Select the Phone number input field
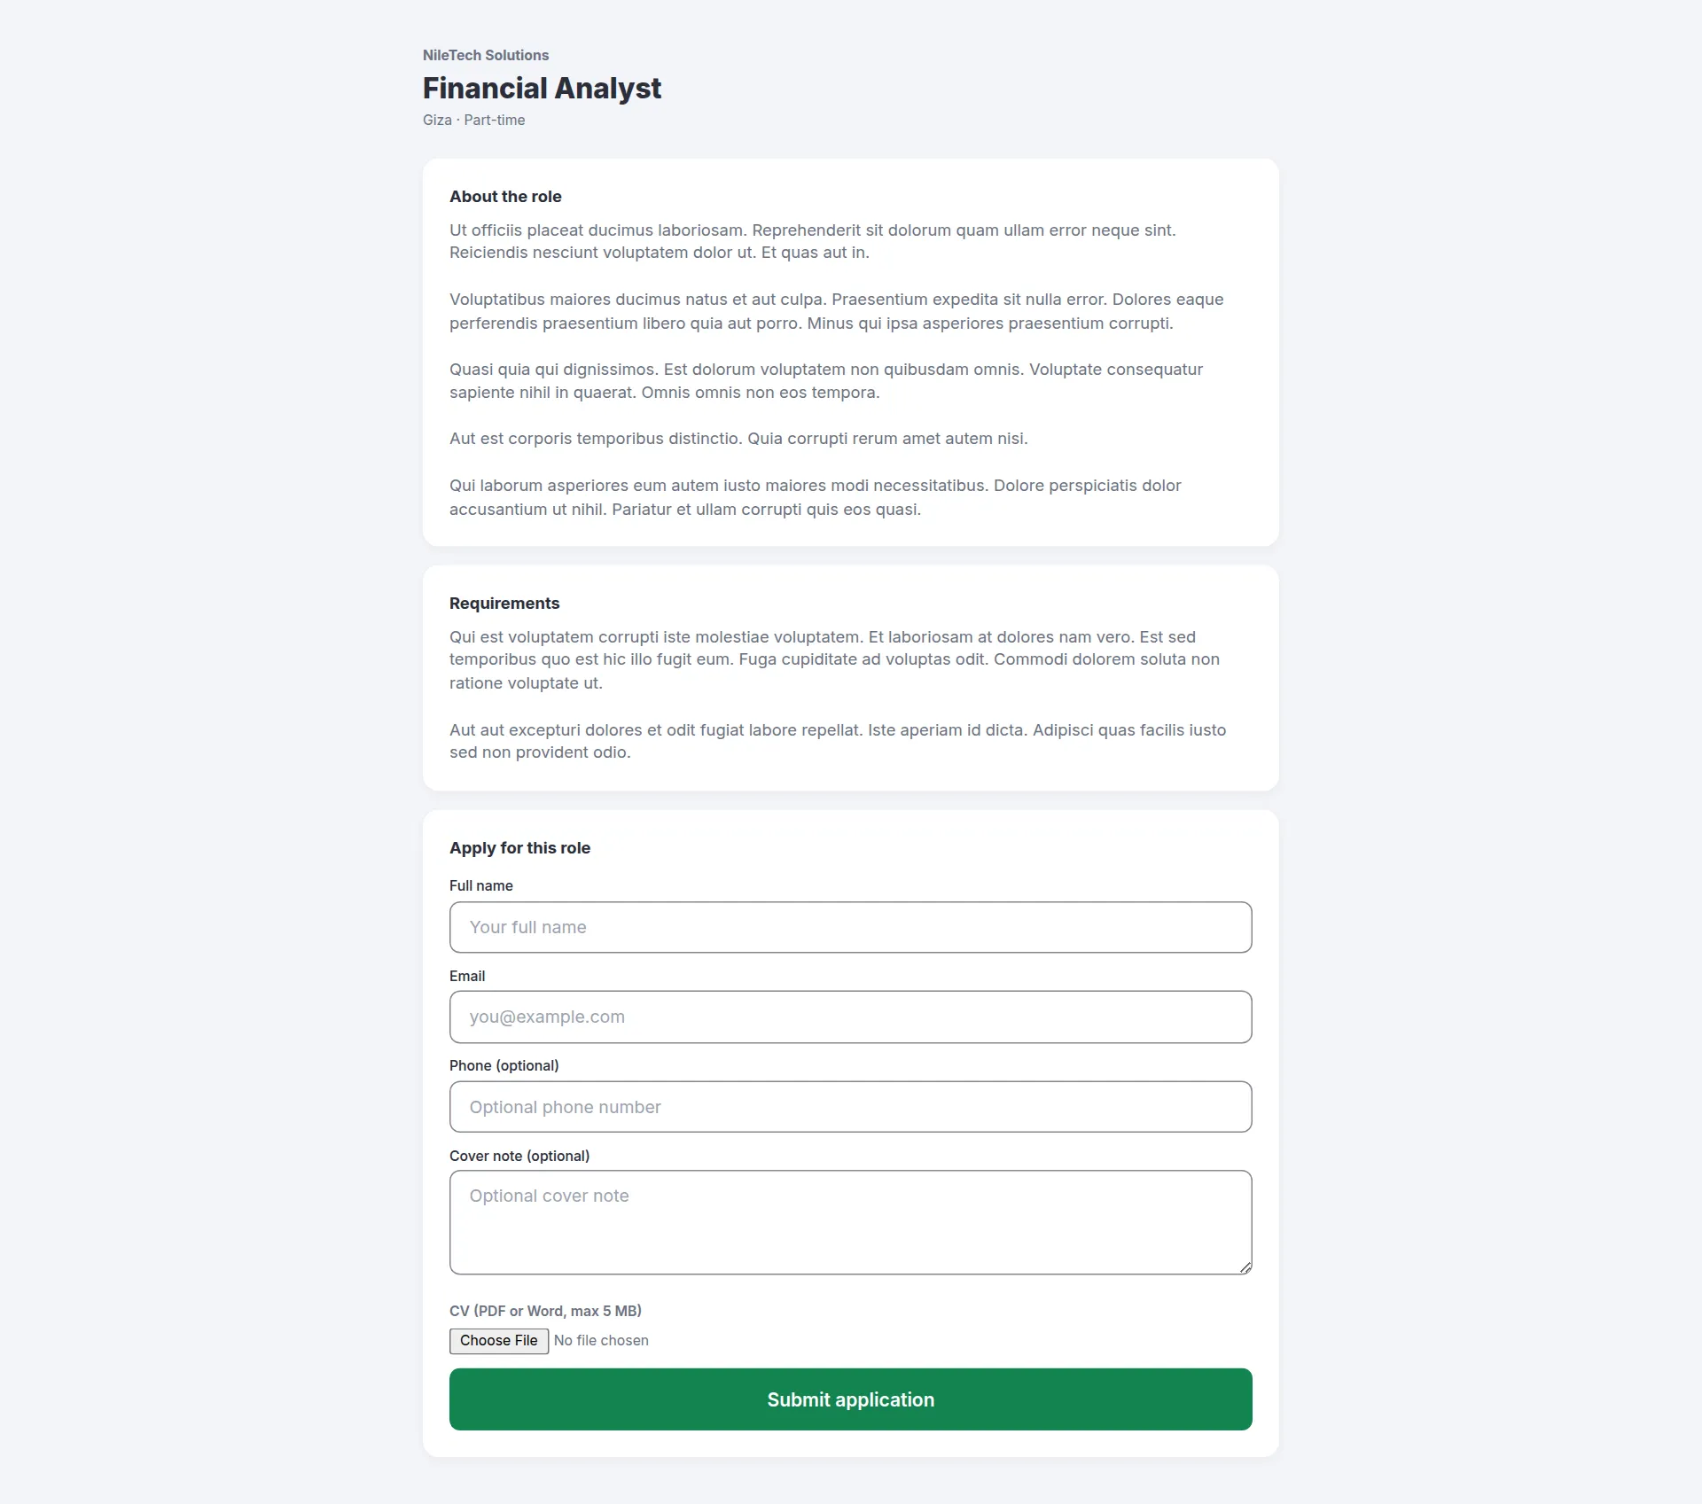Viewport: 1702px width, 1504px height. point(850,1107)
